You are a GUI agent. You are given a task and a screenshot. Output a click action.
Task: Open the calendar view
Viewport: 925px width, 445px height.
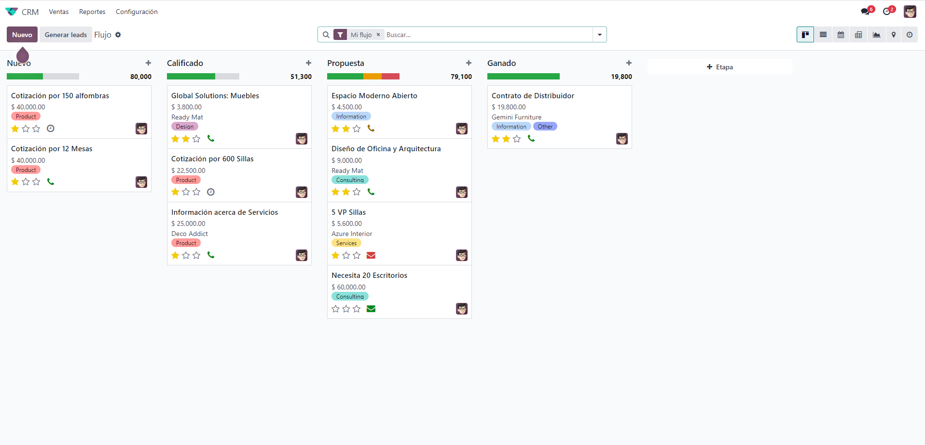(841, 35)
